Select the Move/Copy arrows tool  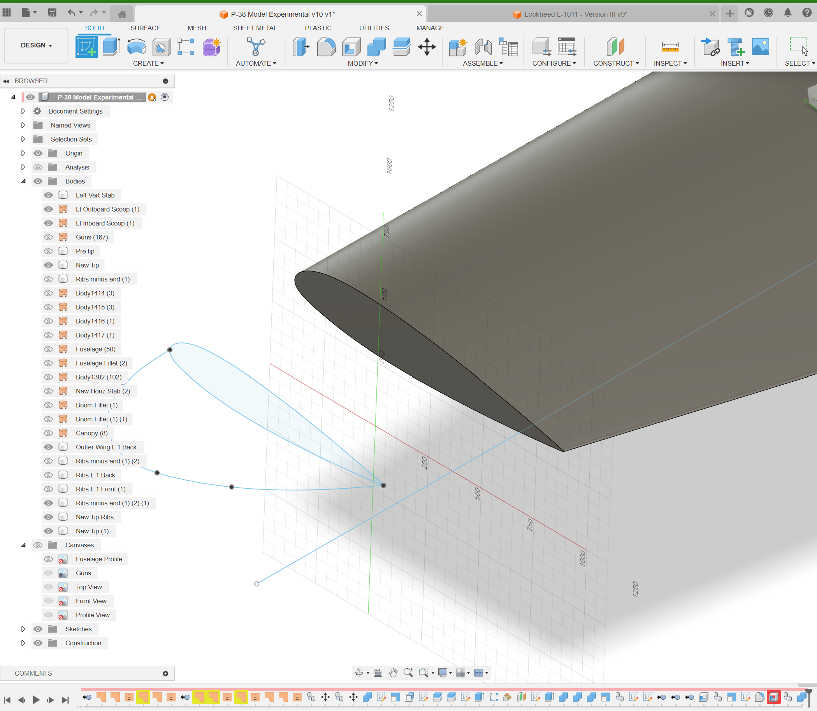pos(427,47)
